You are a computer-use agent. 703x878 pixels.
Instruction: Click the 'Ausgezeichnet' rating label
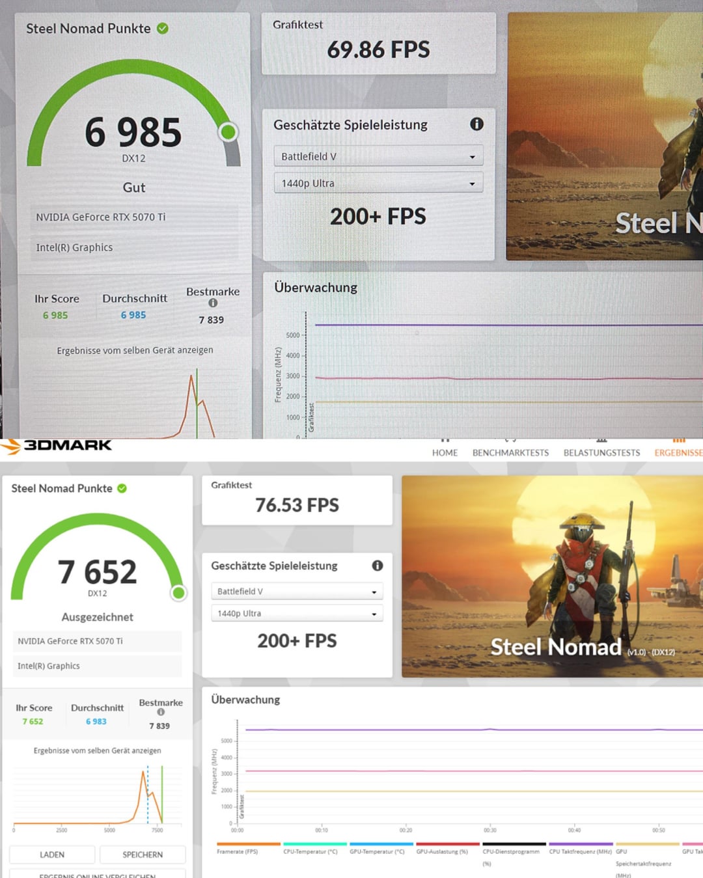pyautogui.click(x=97, y=617)
